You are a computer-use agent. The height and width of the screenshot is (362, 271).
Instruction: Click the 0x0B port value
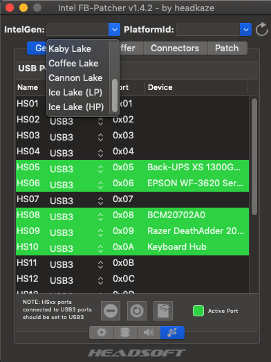(x=123, y=263)
